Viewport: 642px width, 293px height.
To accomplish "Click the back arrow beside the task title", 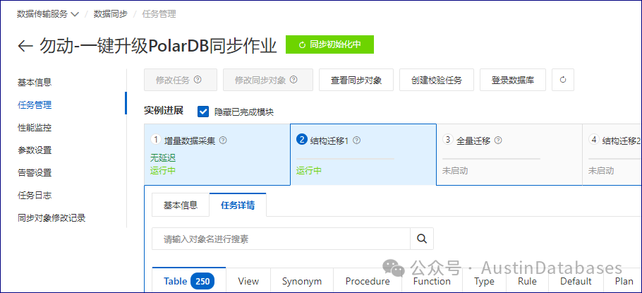I will pyautogui.click(x=25, y=46).
